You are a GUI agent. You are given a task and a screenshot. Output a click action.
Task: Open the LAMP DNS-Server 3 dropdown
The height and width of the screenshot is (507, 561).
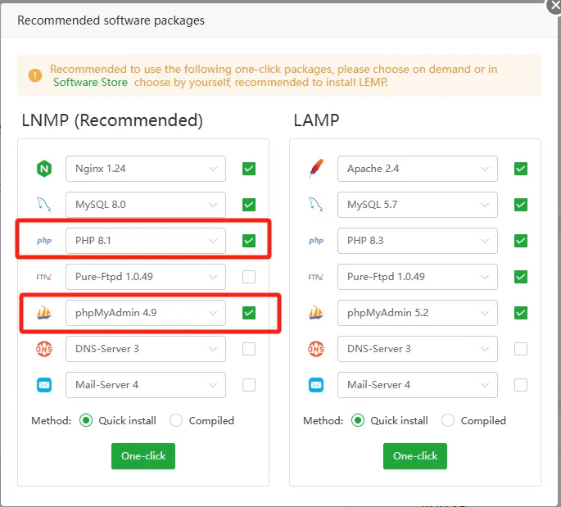[x=418, y=349]
